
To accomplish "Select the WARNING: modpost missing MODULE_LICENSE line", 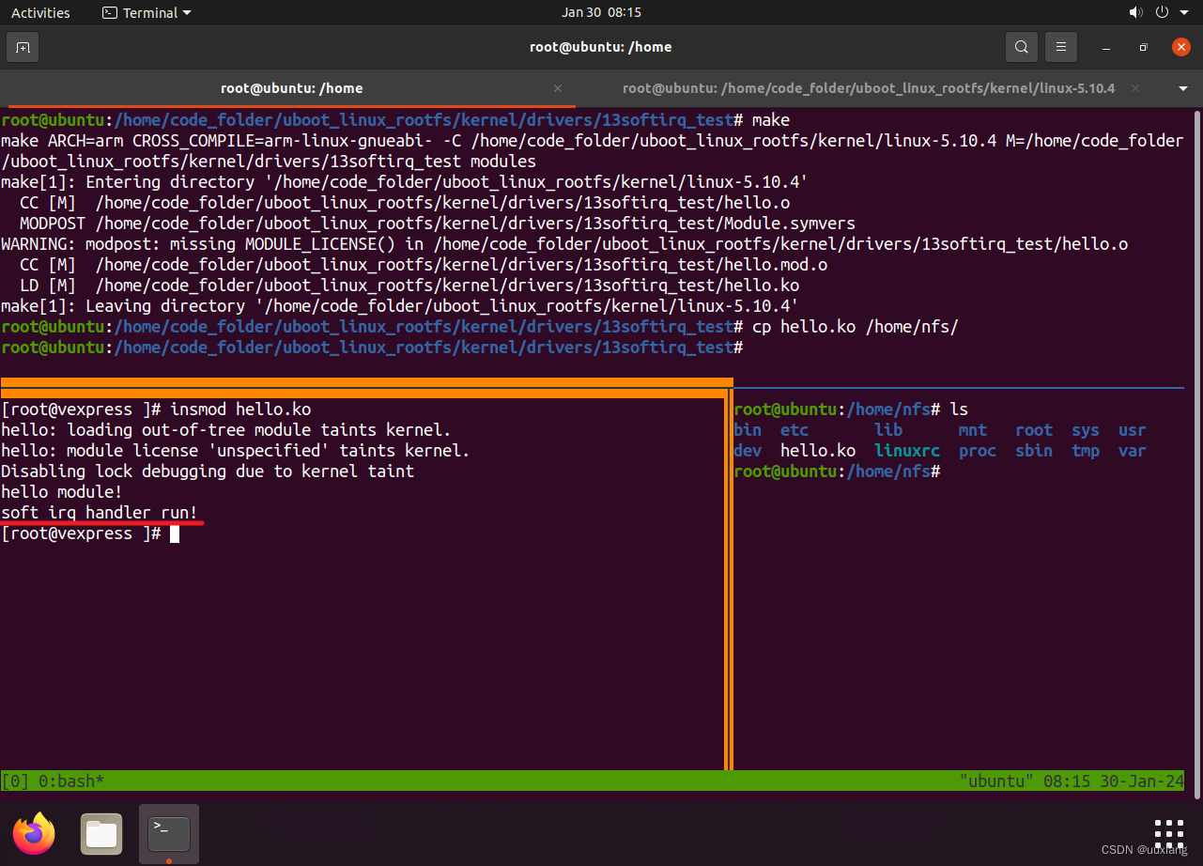I will (x=564, y=243).
